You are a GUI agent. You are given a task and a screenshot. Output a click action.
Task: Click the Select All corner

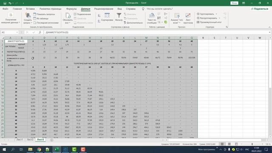pos(3,38)
